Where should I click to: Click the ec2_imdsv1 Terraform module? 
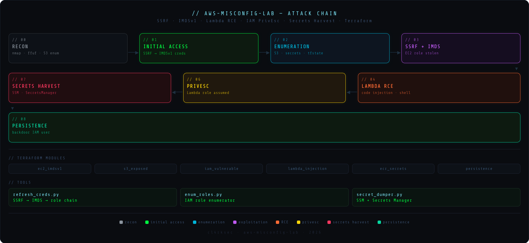(x=50, y=169)
